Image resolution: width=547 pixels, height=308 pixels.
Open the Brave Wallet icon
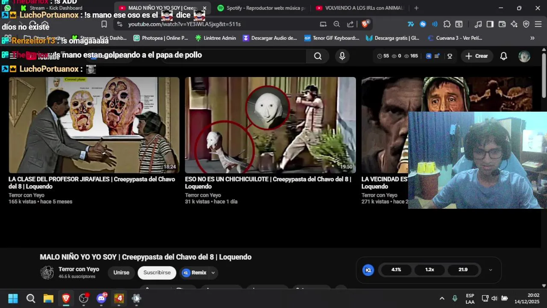point(502,24)
